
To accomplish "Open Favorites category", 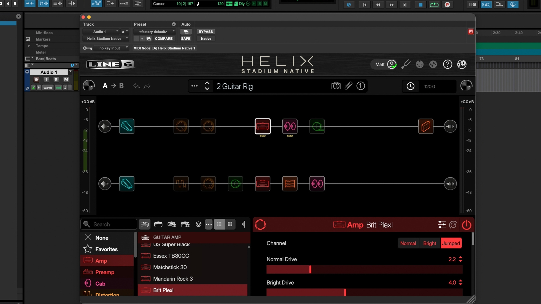I will tap(107, 249).
